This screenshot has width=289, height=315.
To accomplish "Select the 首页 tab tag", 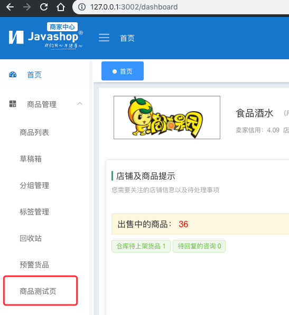I will point(123,71).
